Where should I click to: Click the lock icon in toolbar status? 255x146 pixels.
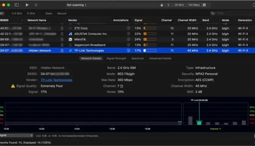tap(161, 5)
